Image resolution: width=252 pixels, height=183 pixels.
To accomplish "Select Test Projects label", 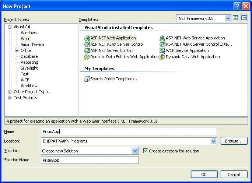I will pos(25,98).
